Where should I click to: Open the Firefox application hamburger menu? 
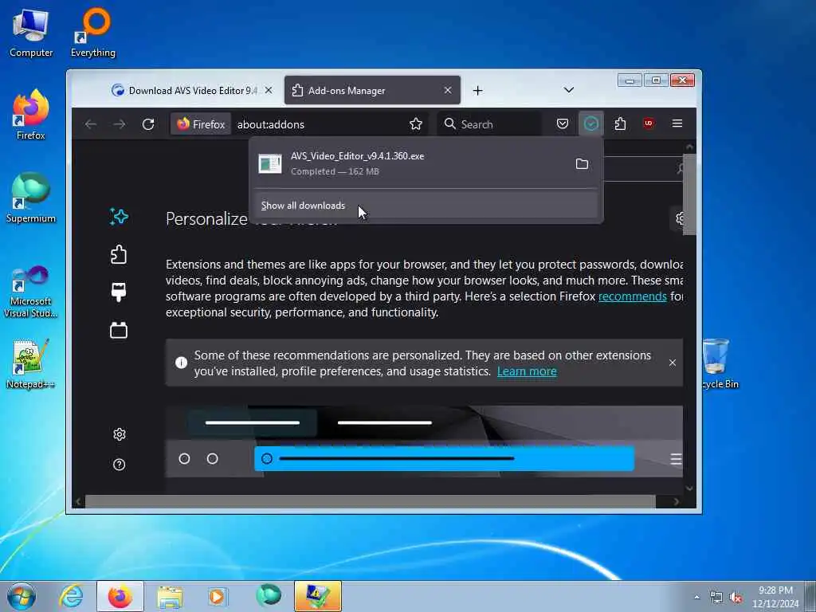[x=677, y=124]
